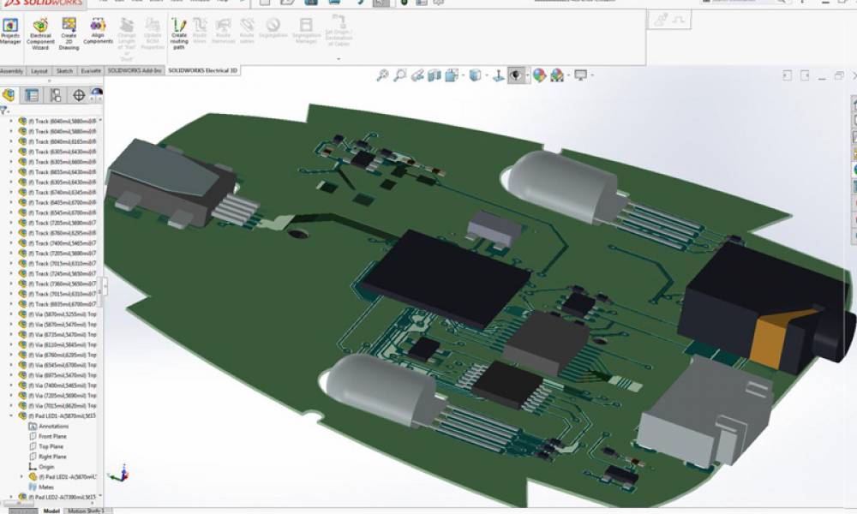The image size is (857, 514).
Task: Switch to the Sketch ribbon tab
Action: (64, 71)
